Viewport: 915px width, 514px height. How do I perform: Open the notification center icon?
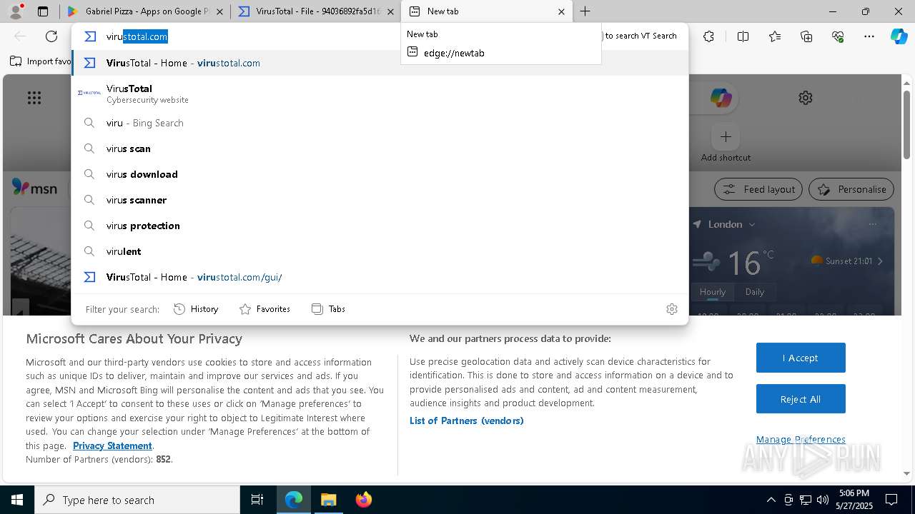[891, 500]
